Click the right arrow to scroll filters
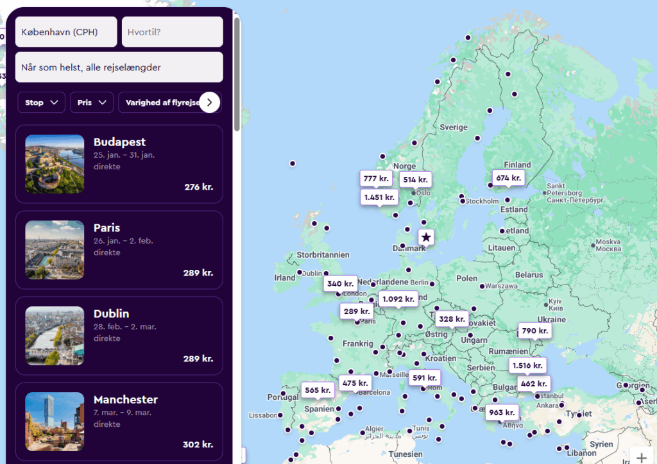Screen dimensions: 657x464 [x=209, y=102]
